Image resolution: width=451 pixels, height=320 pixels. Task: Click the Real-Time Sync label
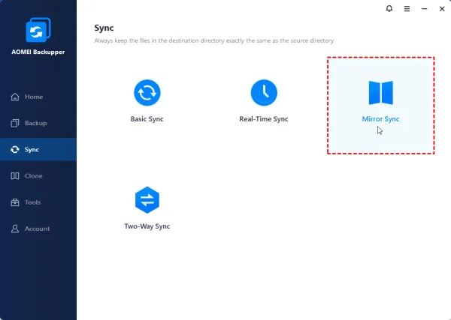pos(264,119)
